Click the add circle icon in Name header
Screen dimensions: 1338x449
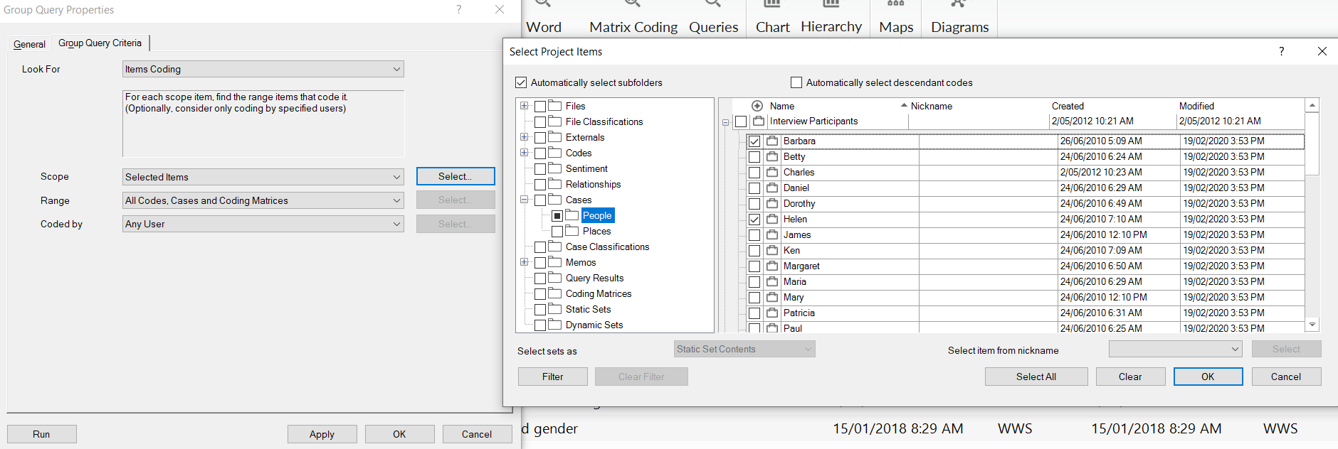757,106
